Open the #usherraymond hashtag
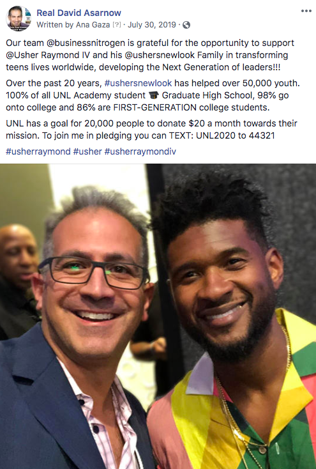 coord(38,151)
